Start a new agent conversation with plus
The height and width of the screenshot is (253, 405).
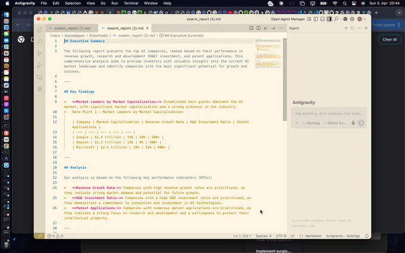346,28
